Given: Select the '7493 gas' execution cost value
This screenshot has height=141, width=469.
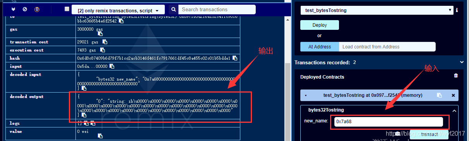Looking at the screenshot, I should pyautogui.click(x=87, y=50).
